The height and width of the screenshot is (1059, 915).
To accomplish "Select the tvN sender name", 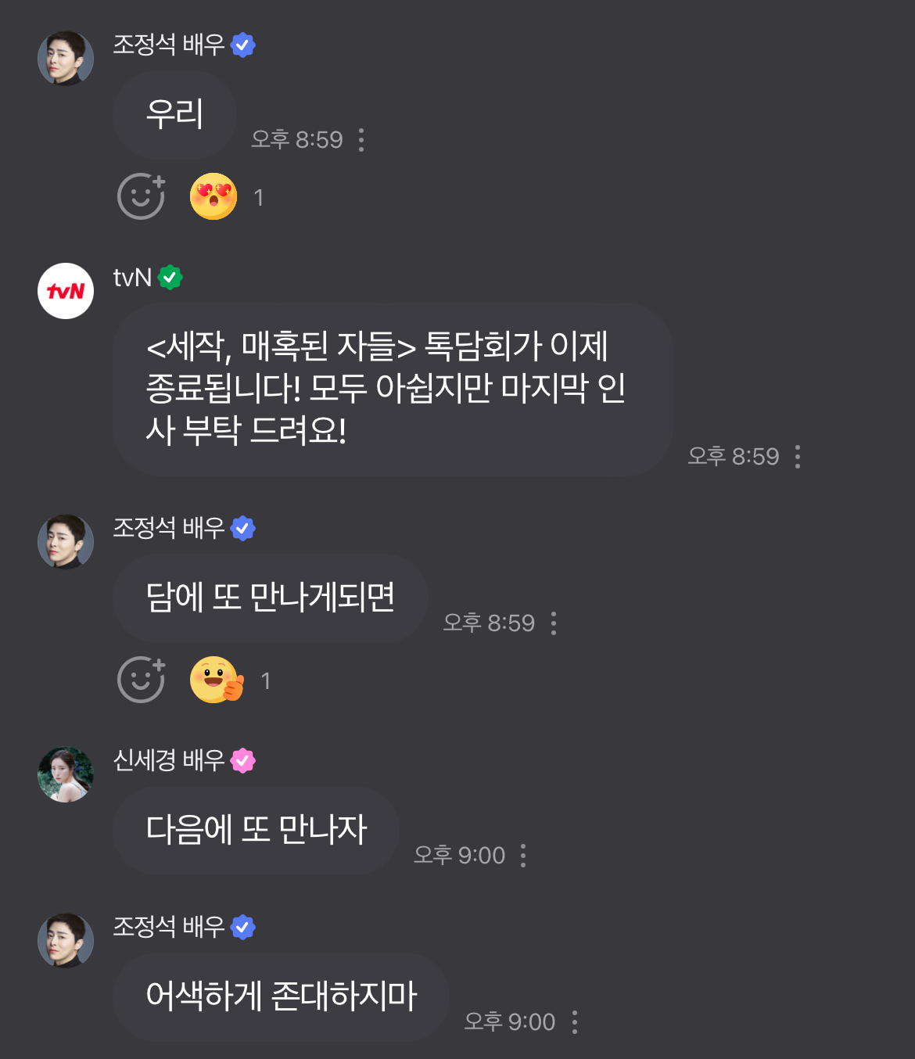I will tap(132, 278).
